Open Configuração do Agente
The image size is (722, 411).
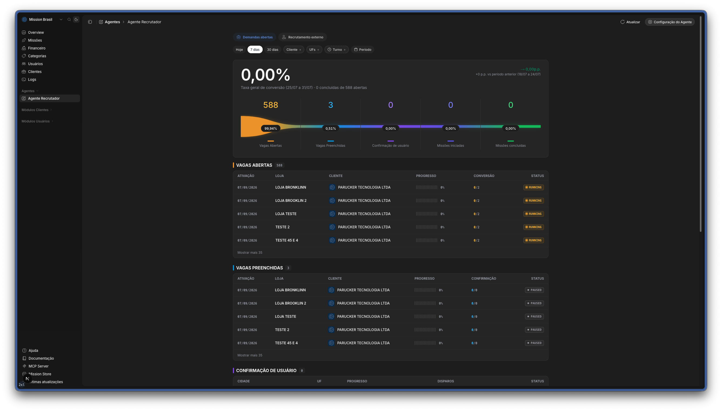click(x=670, y=22)
